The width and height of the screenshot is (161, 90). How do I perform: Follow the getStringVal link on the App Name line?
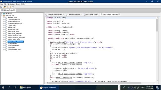pos(69,74)
